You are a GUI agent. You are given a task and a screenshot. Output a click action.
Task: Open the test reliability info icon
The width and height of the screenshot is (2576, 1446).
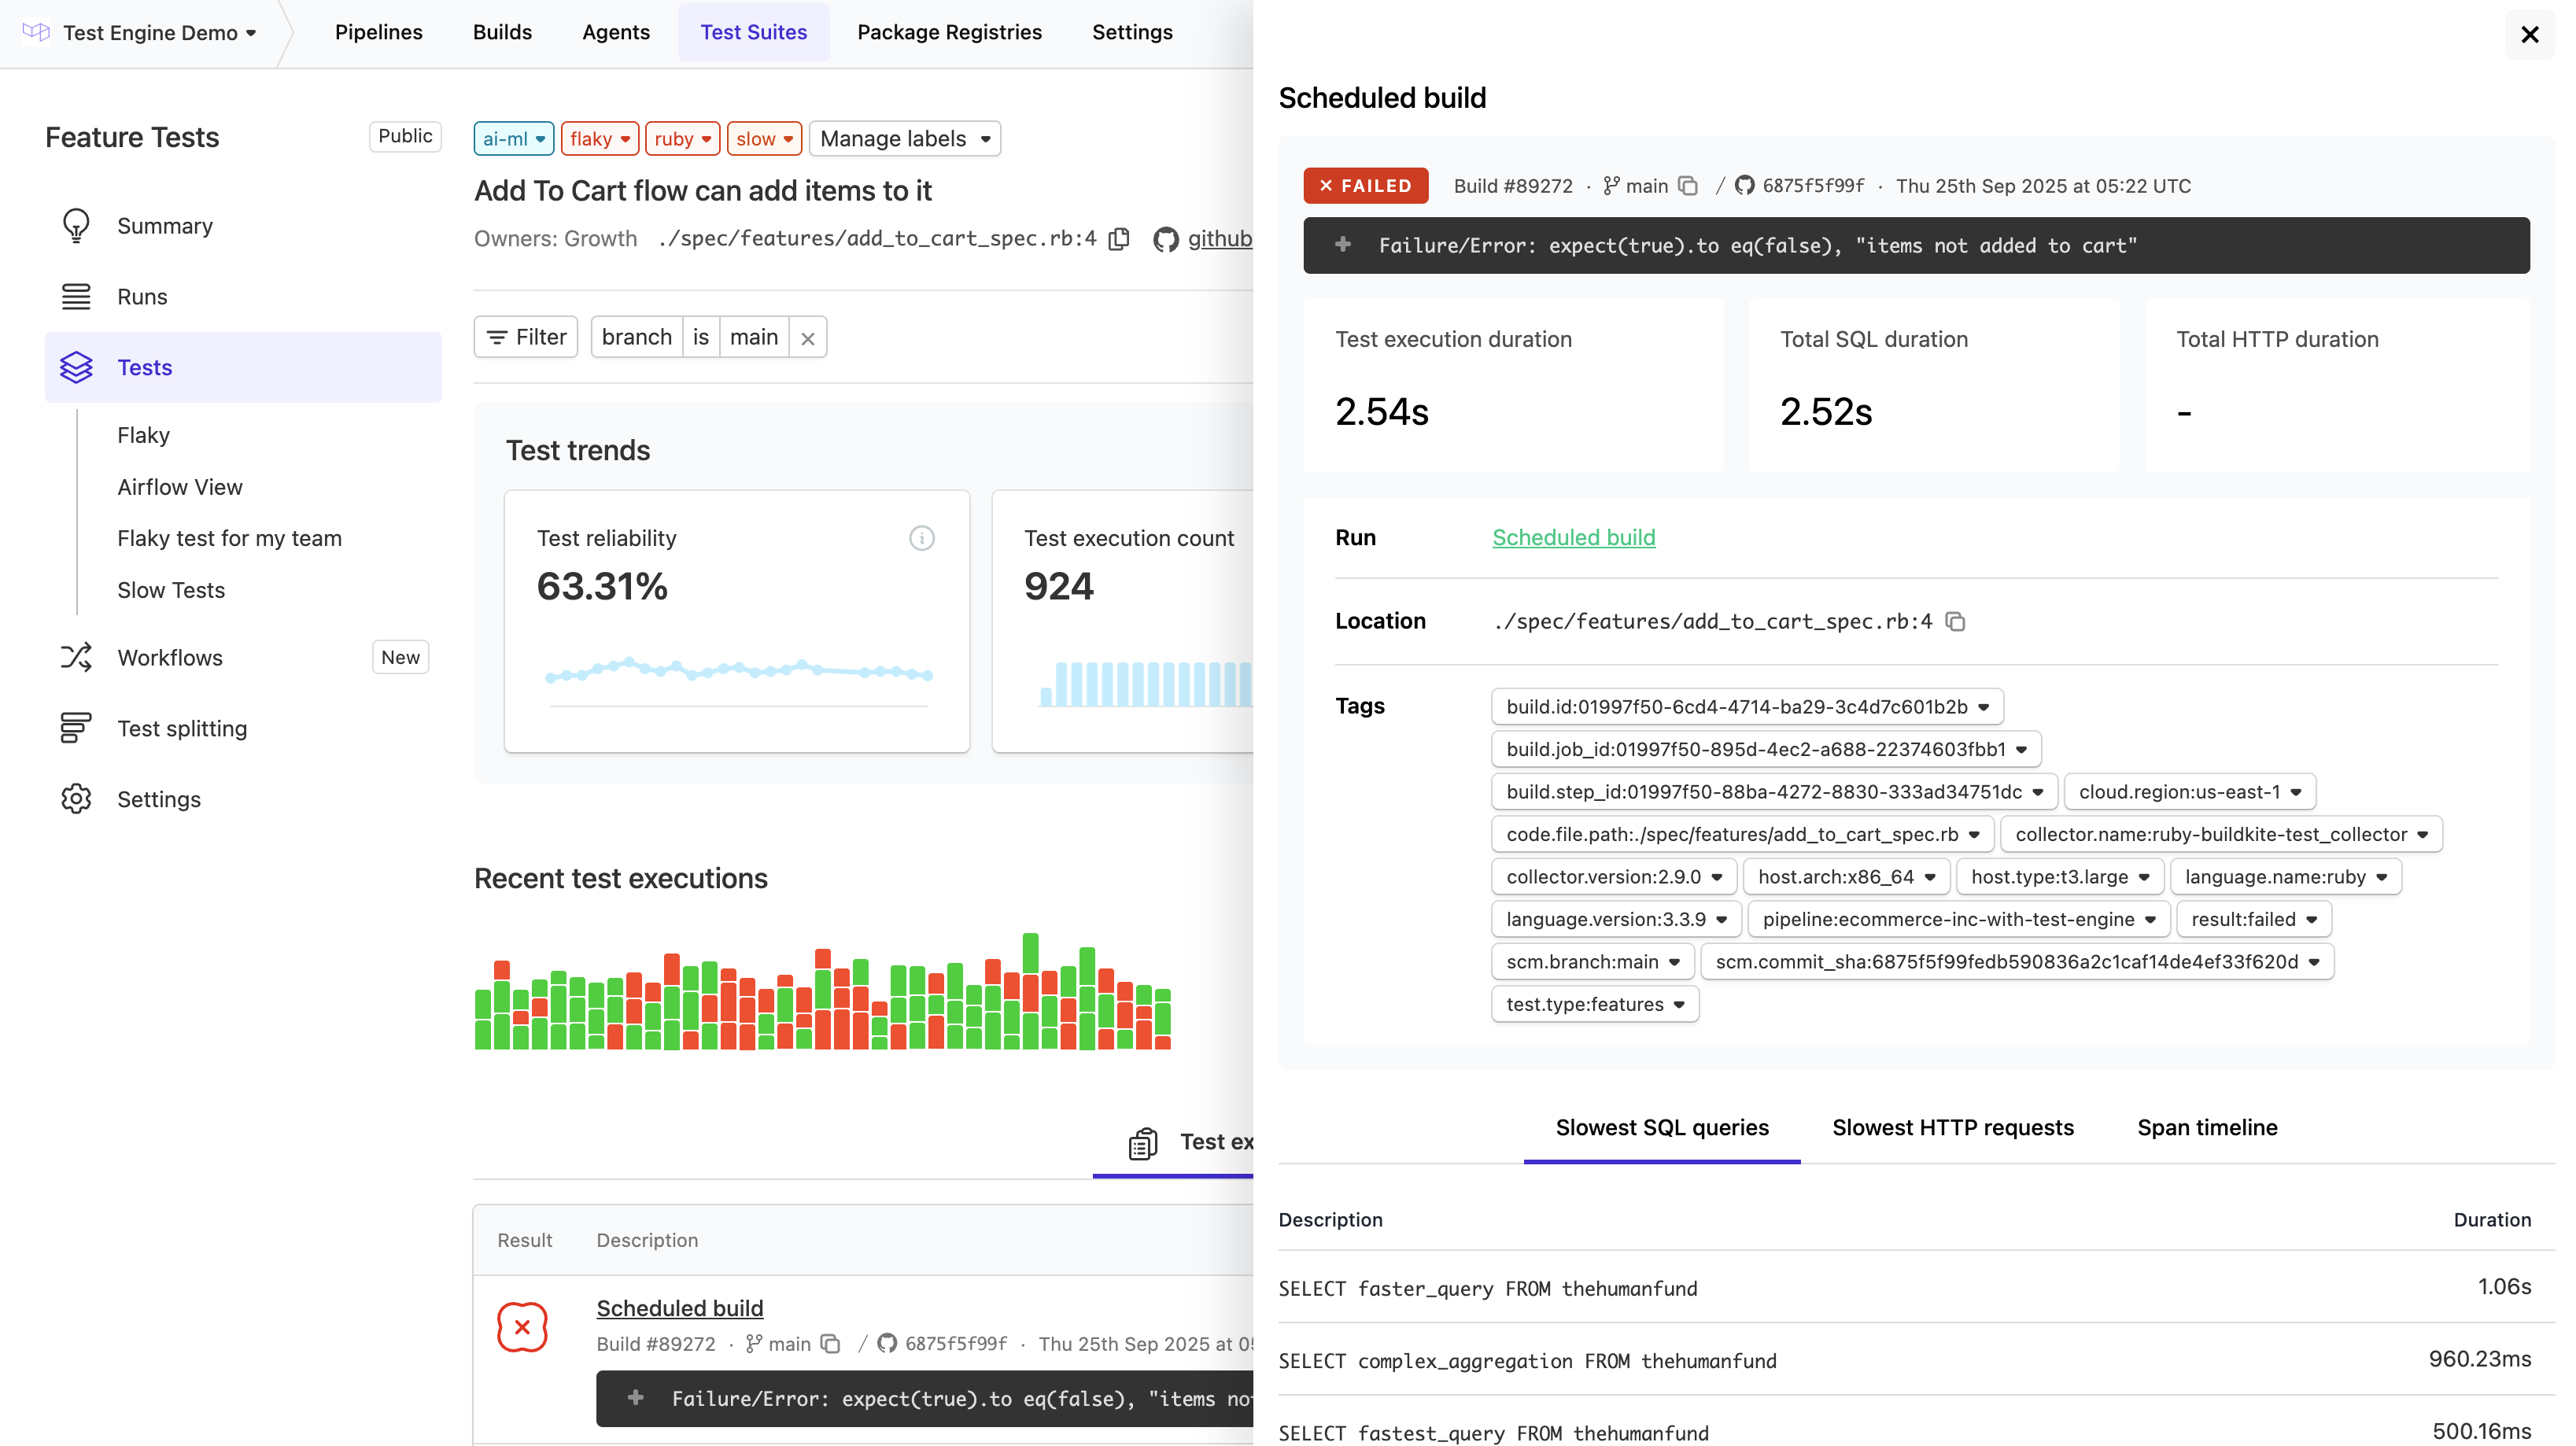coord(921,539)
